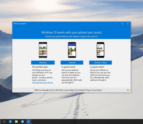Click 'The perfect pair' heading
143x124 pixels.
40,67
